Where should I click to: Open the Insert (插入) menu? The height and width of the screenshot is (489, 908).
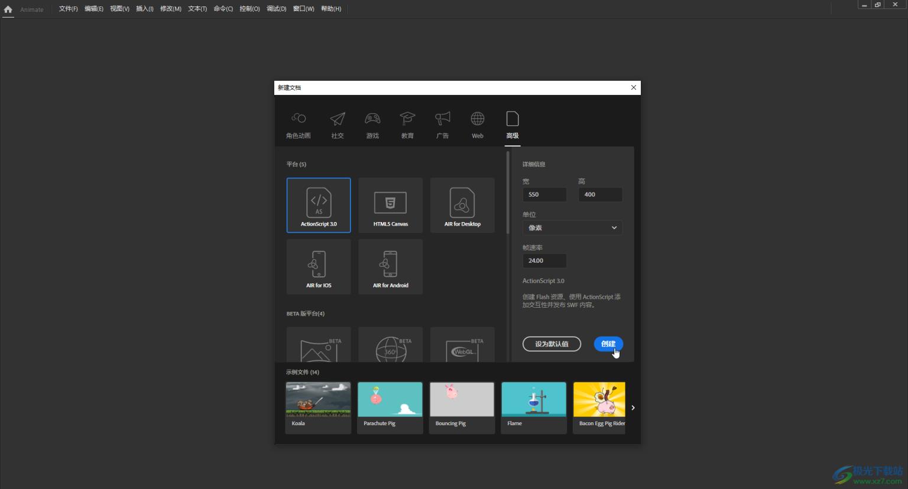point(145,9)
